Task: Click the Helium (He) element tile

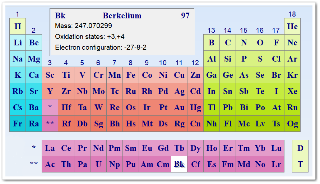Action: point(292,26)
